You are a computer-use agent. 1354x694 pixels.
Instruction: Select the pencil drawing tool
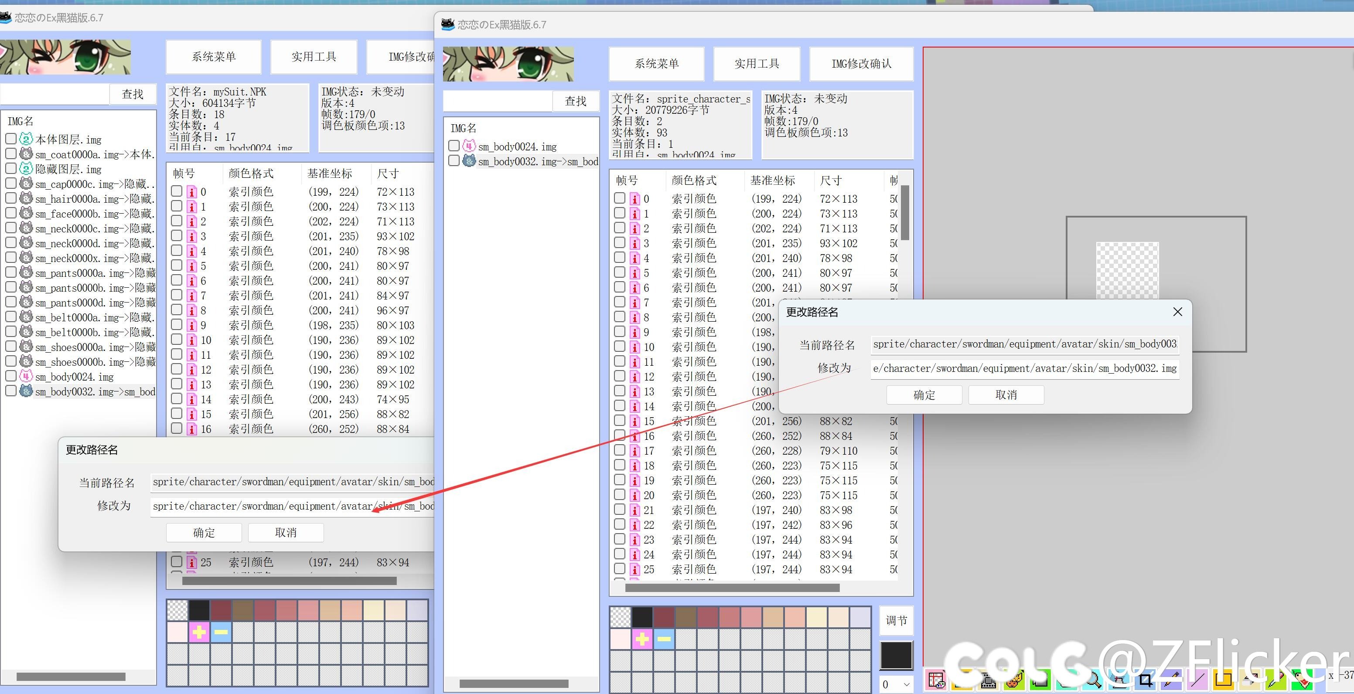pos(1172,680)
